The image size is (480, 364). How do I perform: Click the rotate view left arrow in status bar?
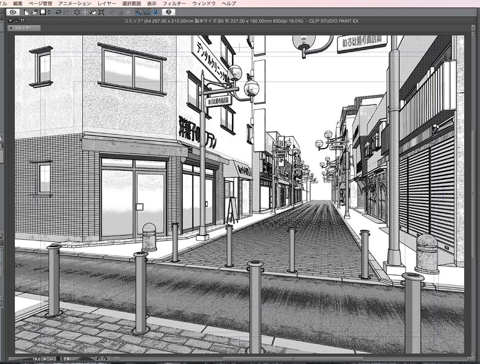pos(98,359)
